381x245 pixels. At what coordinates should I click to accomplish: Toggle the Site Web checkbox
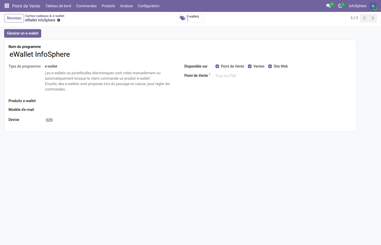point(270,66)
